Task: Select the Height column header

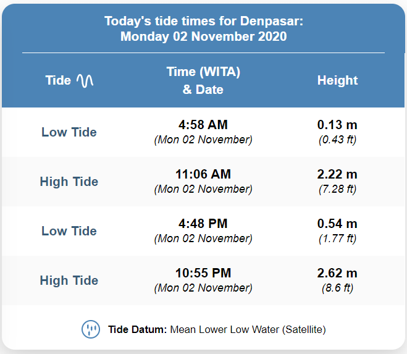Action: pyautogui.click(x=337, y=80)
